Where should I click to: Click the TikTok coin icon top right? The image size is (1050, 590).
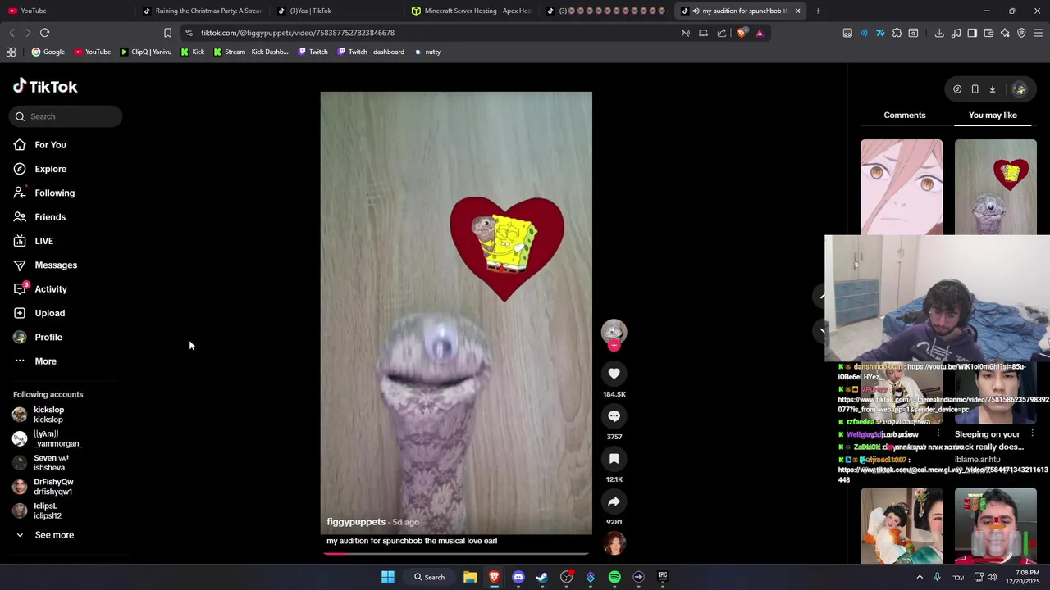[957, 89]
